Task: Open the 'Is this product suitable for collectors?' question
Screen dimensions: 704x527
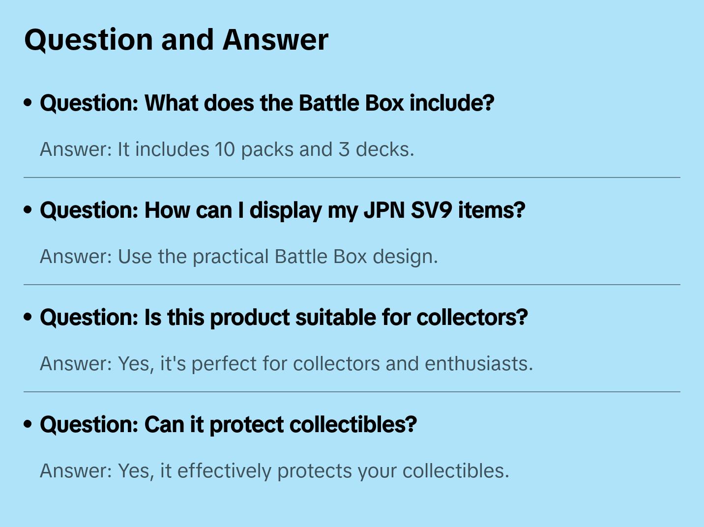Action: tap(284, 318)
